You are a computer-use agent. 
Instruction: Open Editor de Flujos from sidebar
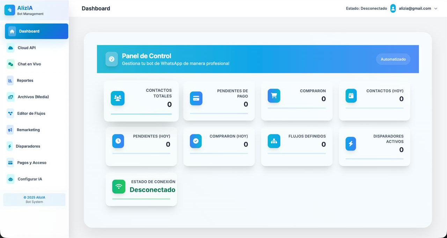click(31, 113)
